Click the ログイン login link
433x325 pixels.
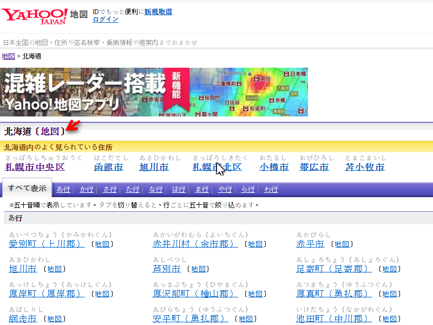[106, 19]
